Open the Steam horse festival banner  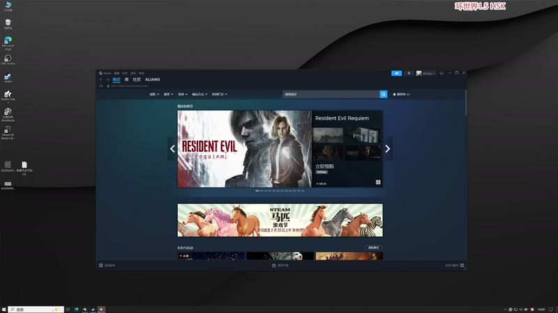click(280, 220)
